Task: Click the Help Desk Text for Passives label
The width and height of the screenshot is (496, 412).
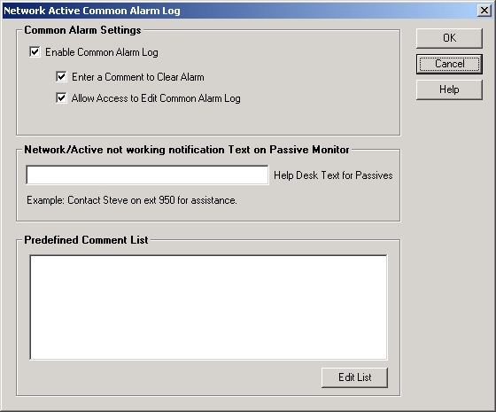Action: (x=333, y=175)
